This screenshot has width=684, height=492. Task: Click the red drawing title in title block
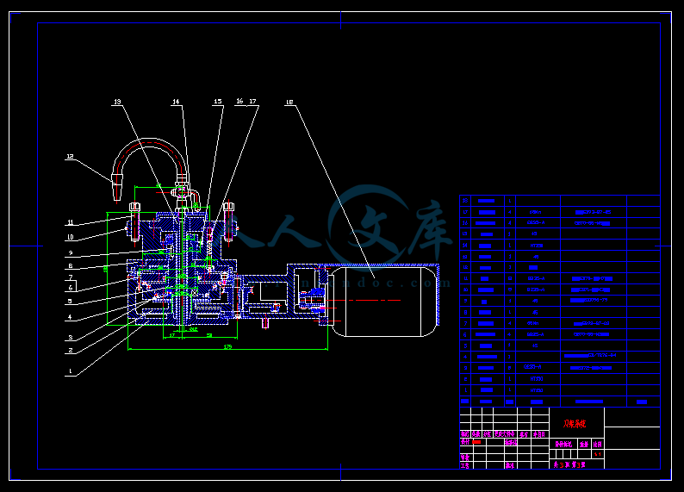[575, 423]
